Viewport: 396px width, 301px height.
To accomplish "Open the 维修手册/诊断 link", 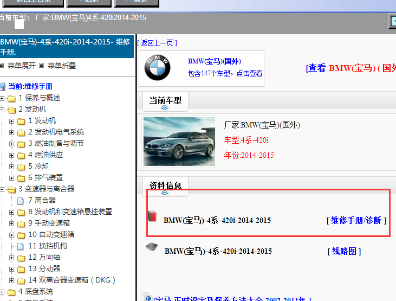I will click(356, 220).
